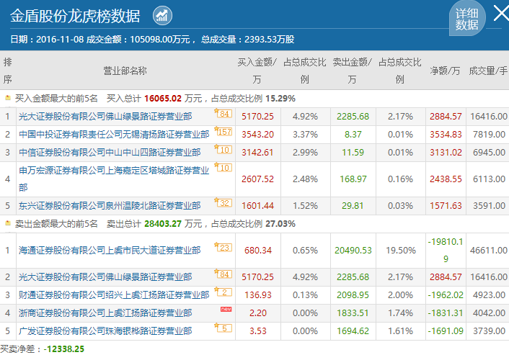The width and height of the screenshot is (509, 355).
Task: Click net amount 3131.02
Action: pos(446,153)
